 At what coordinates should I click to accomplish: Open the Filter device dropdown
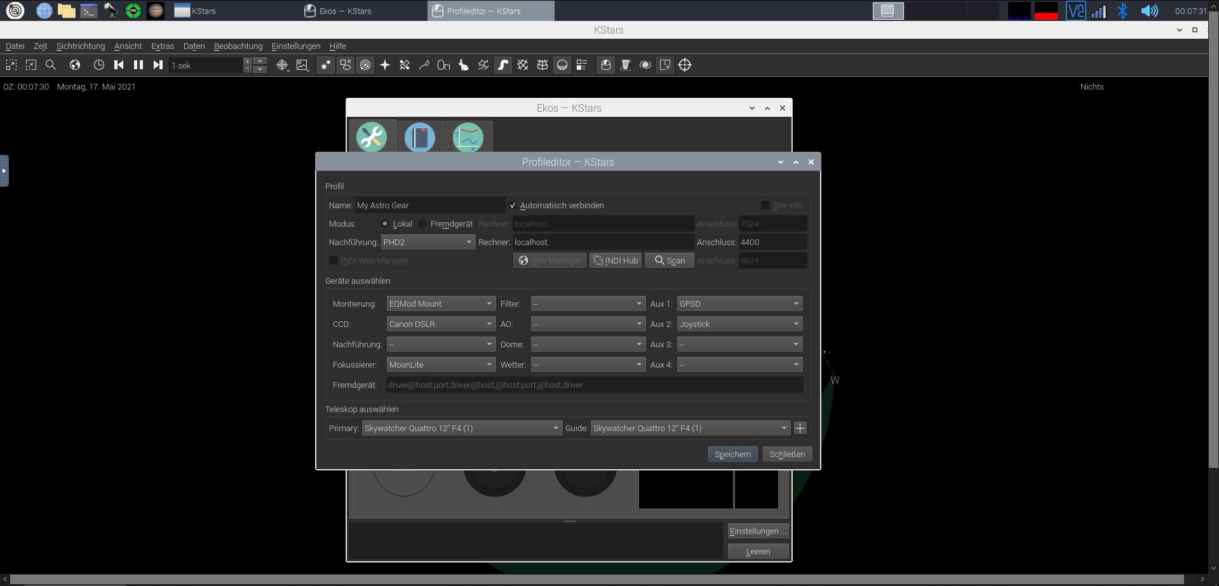click(x=588, y=303)
